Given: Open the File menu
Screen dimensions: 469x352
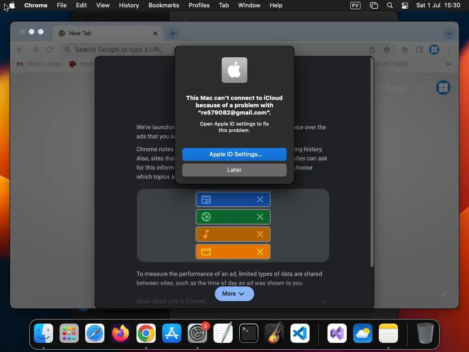Looking at the screenshot, I should (62, 5).
